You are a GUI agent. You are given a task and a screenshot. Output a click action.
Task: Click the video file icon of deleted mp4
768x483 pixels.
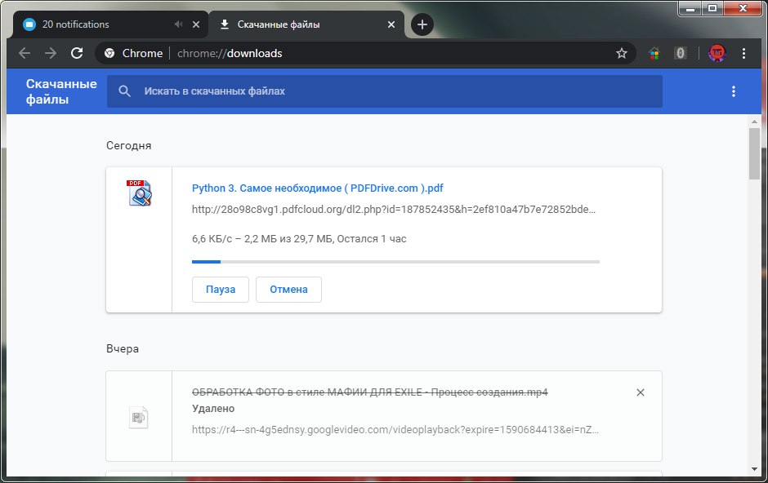(x=139, y=417)
